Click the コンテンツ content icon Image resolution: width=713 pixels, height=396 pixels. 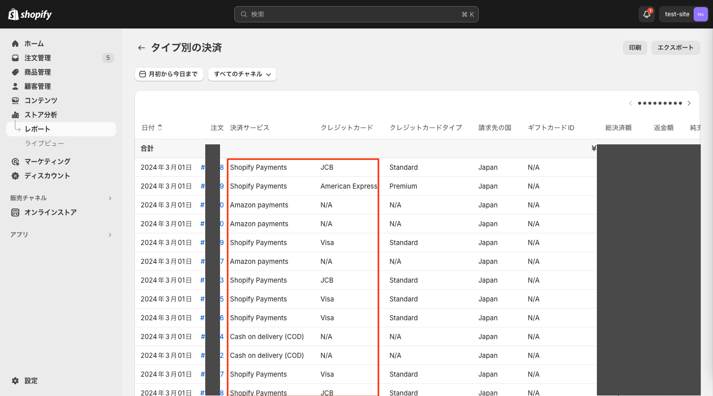pos(15,101)
